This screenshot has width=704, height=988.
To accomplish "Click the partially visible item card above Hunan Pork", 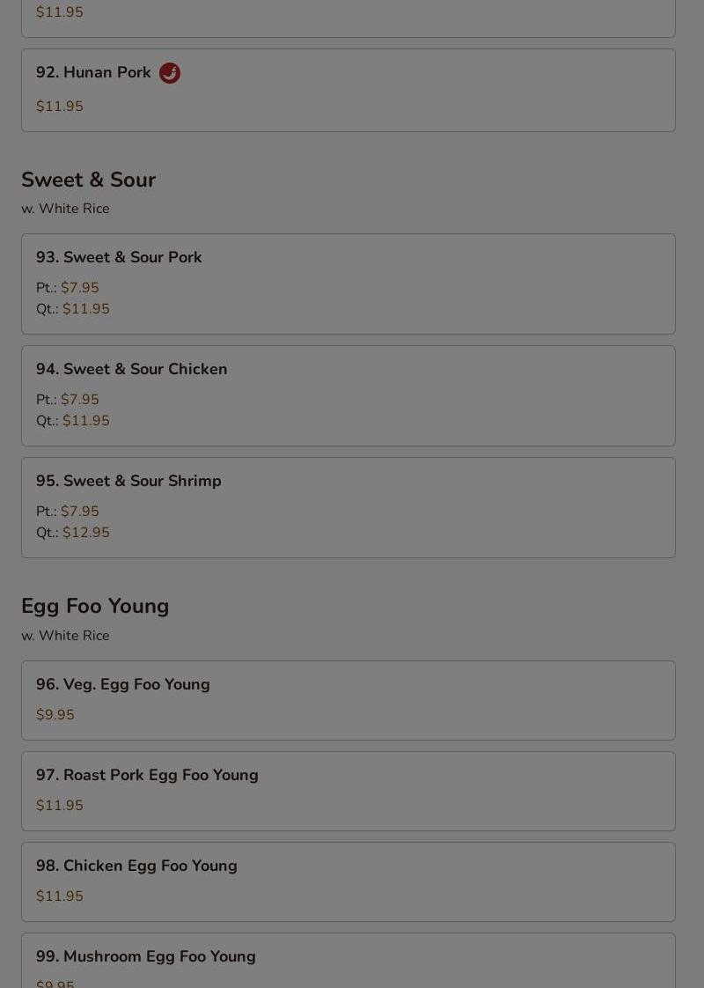I will pos(348,18).
